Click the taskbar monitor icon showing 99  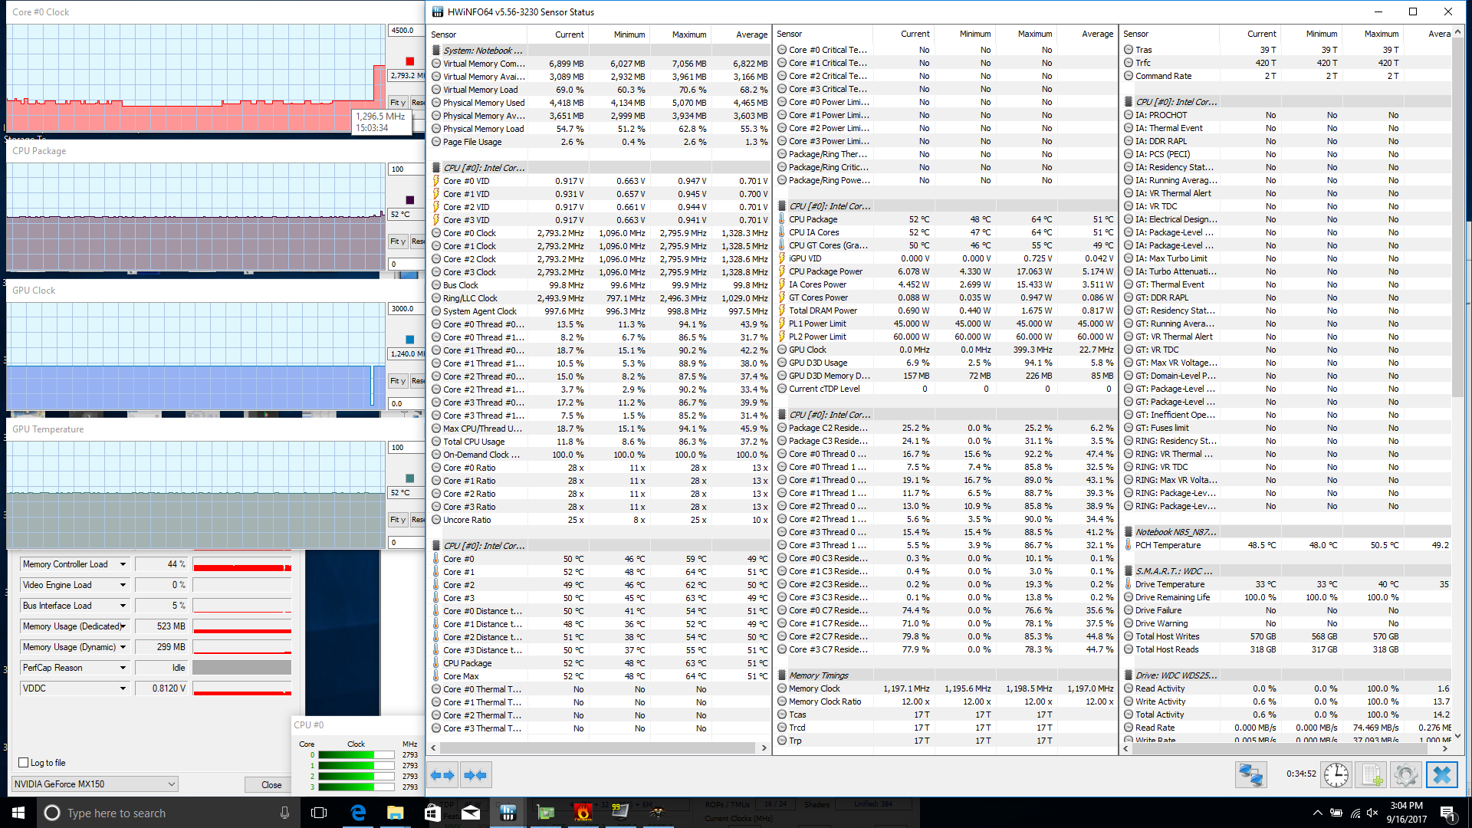click(619, 811)
